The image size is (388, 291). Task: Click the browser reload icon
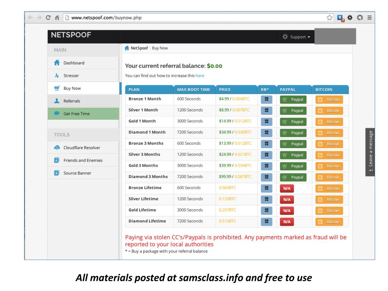tap(48, 17)
